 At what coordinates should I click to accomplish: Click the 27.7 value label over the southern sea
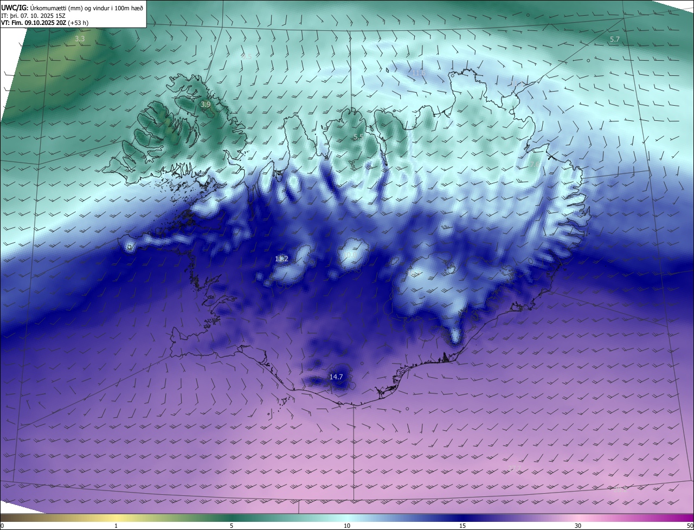click(x=513, y=468)
